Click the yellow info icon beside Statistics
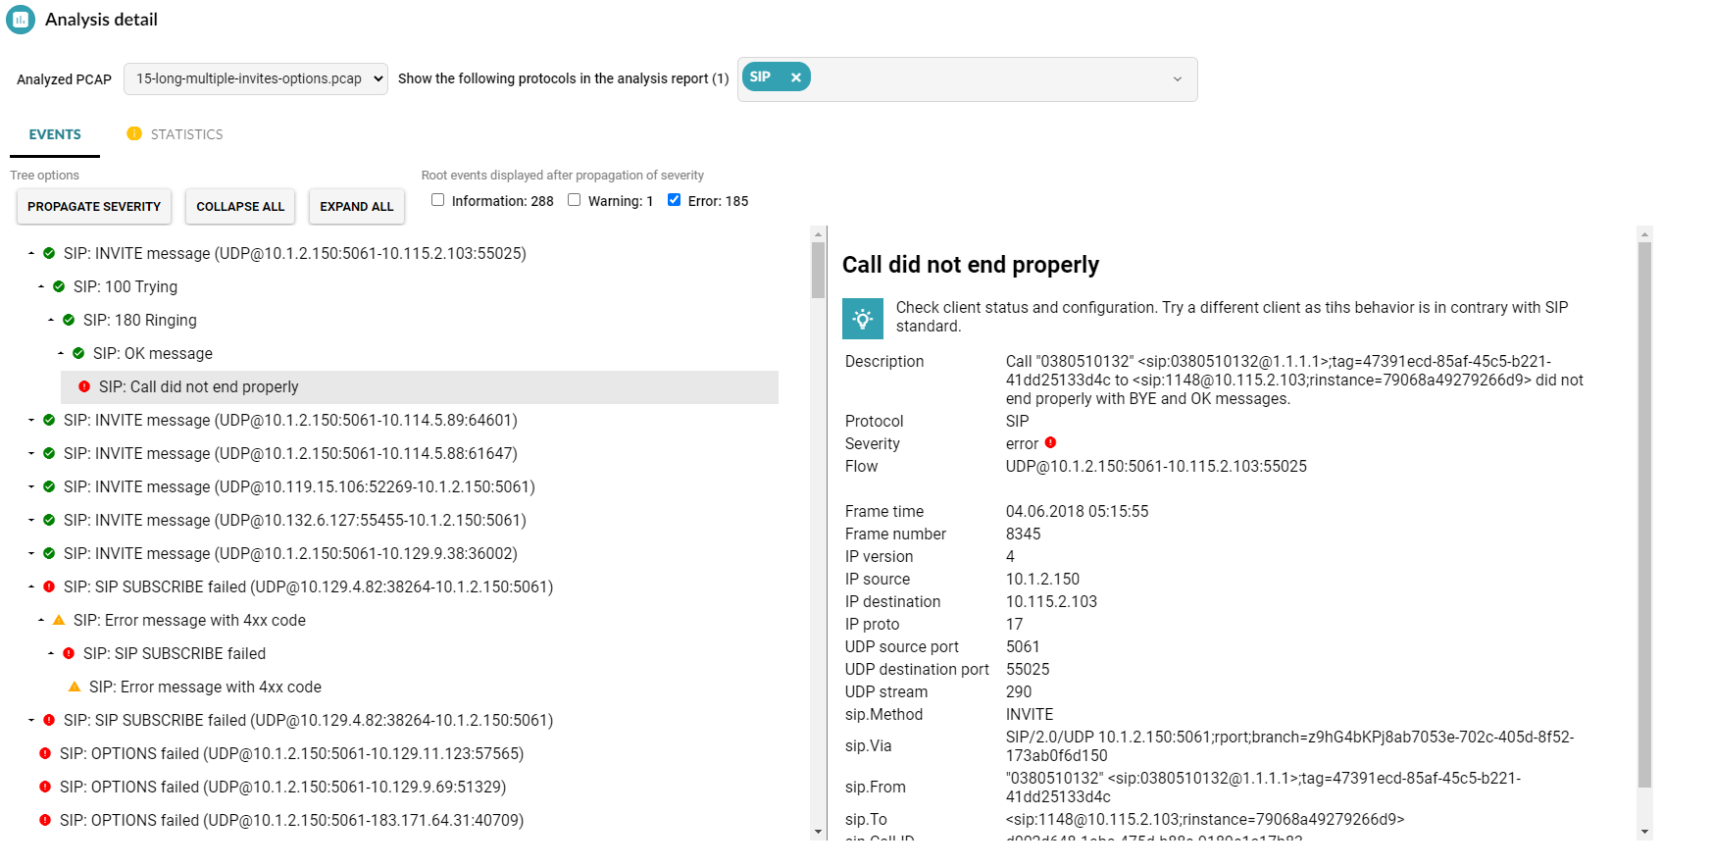This screenshot has width=1713, height=866. [134, 134]
